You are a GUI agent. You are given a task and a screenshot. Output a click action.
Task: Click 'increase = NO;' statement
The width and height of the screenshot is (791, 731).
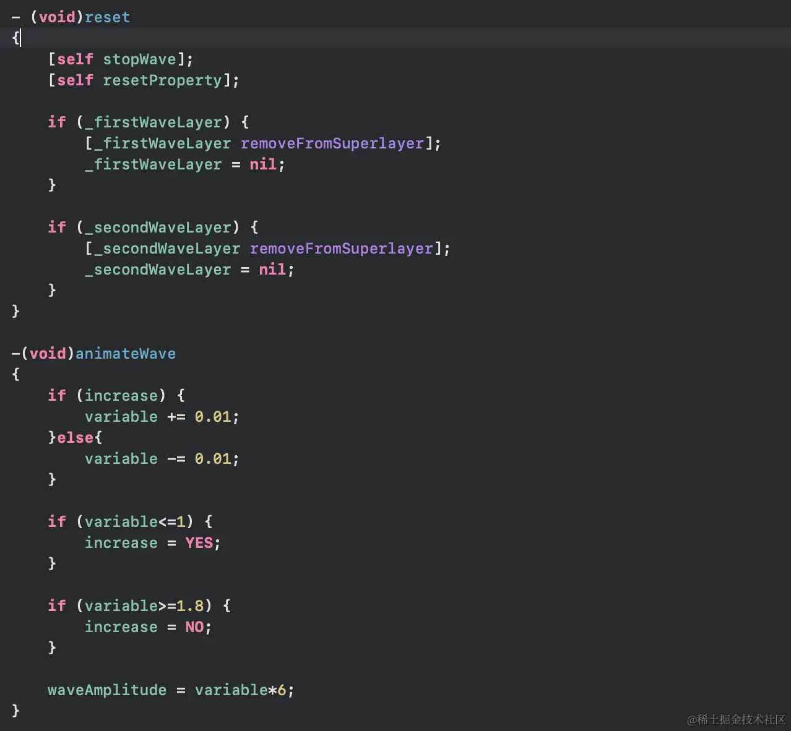point(148,627)
